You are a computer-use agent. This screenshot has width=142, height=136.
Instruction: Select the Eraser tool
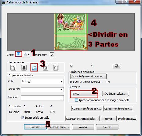click(x=45, y=68)
